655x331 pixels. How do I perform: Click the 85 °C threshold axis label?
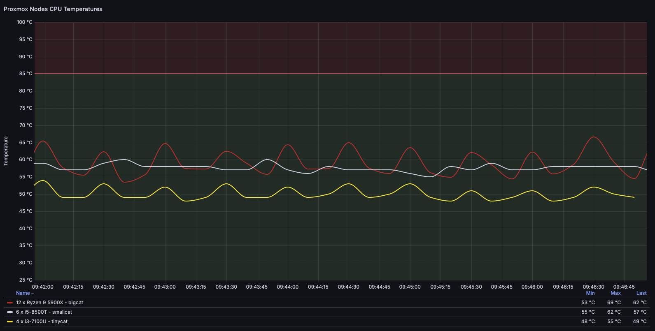[x=26, y=74]
